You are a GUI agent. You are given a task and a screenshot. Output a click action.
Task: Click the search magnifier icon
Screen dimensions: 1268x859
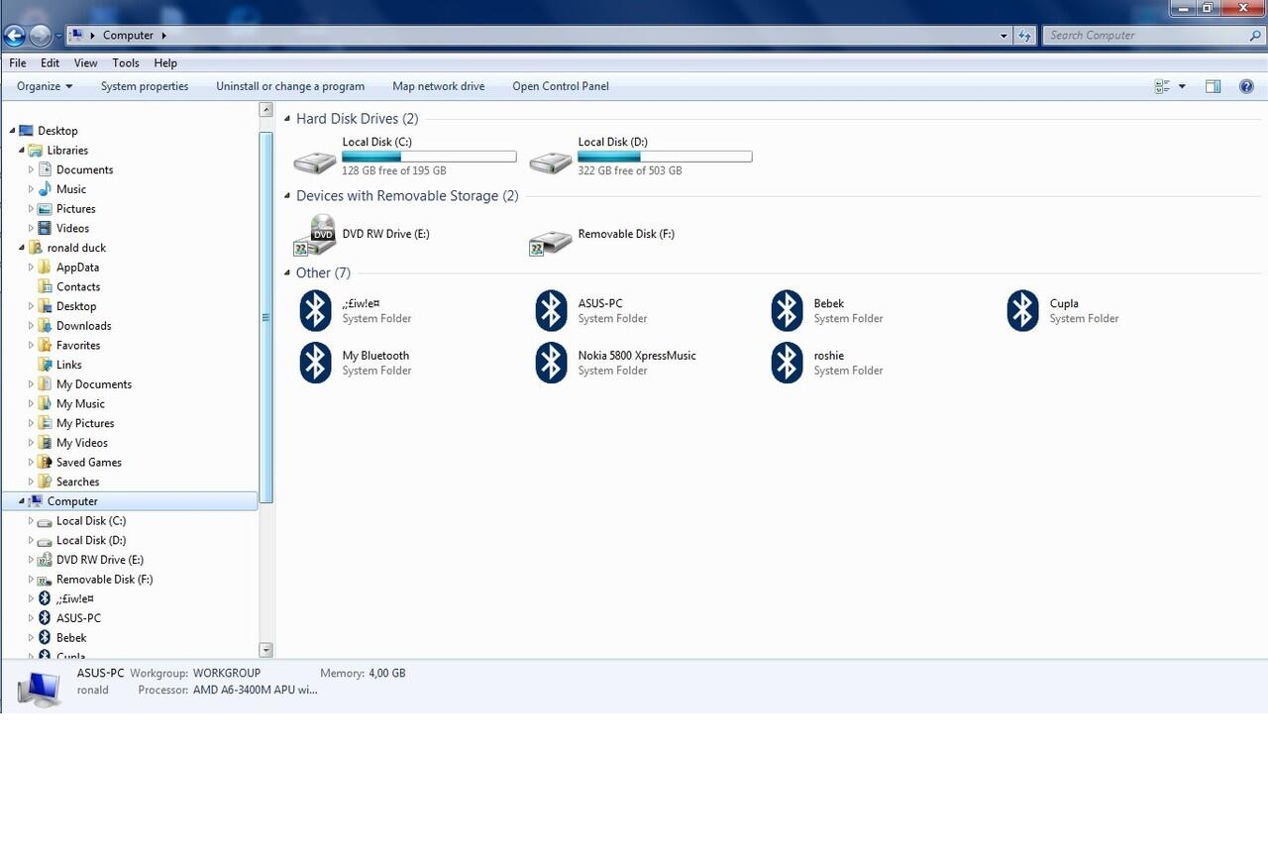pyautogui.click(x=1255, y=36)
